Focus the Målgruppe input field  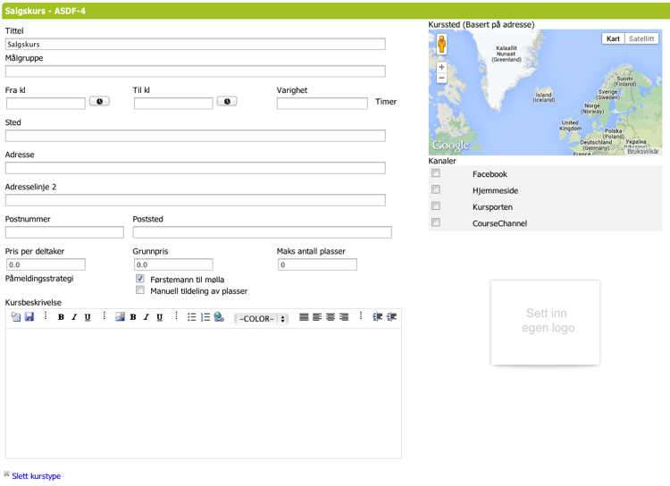(196, 71)
